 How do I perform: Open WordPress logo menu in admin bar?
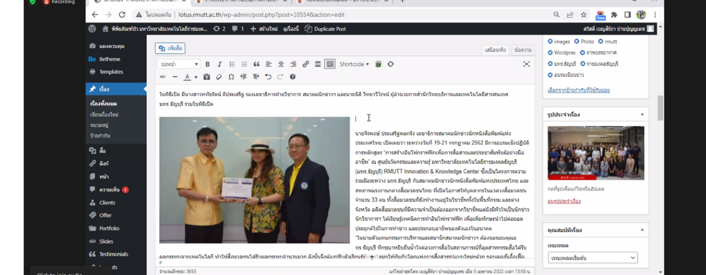[92, 29]
